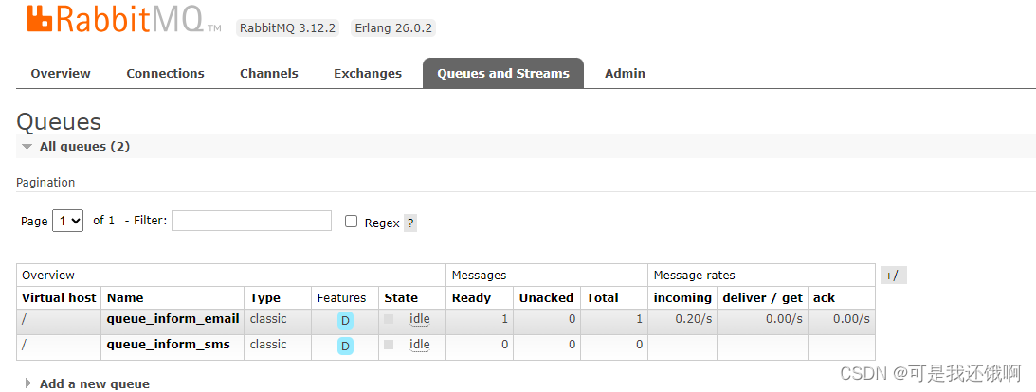
Task: Open the Exchanges tab
Action: pos(368,73)
